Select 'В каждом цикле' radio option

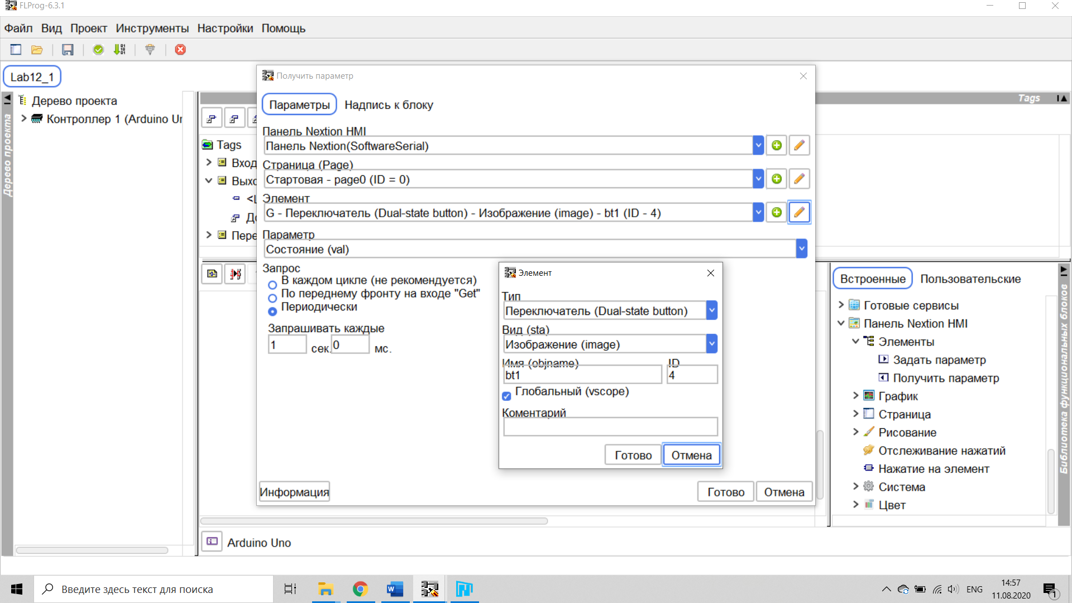(272, 285)
